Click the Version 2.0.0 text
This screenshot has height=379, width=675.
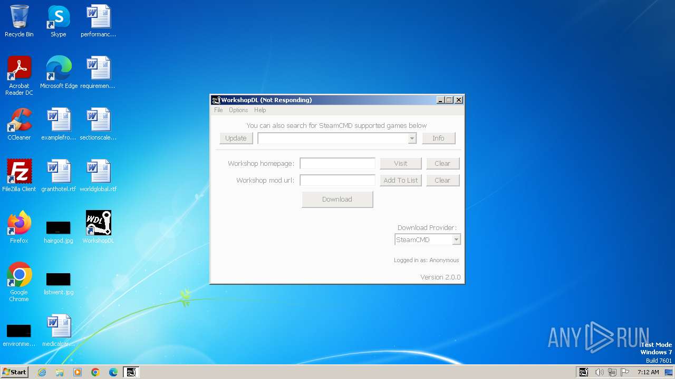440,277
